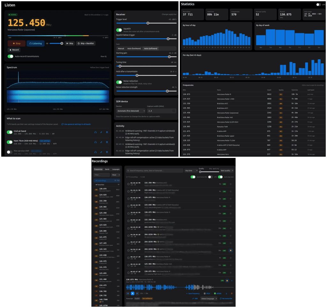Star the 08:19:34 AM Bratislava Radar mid recording
This screenshot has width=327, height=308.
[x=231, y=265]
